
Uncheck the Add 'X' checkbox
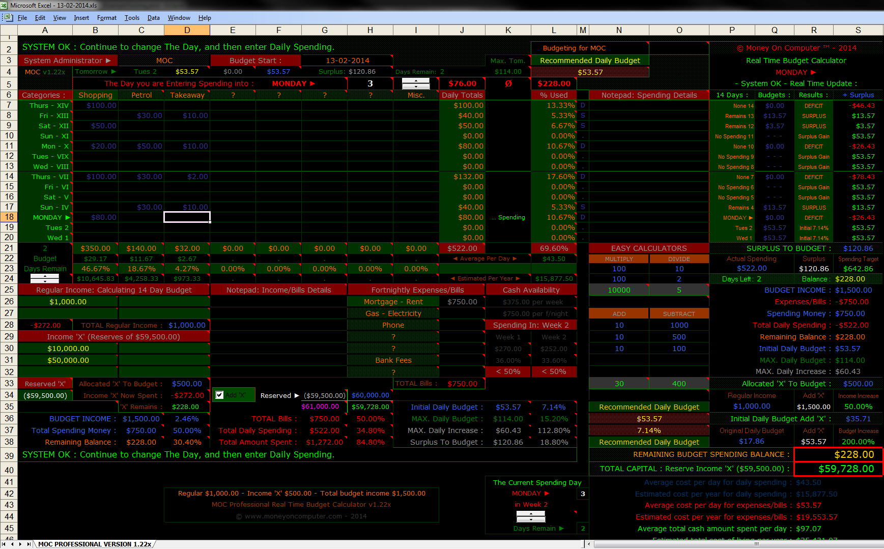(219, 395)
